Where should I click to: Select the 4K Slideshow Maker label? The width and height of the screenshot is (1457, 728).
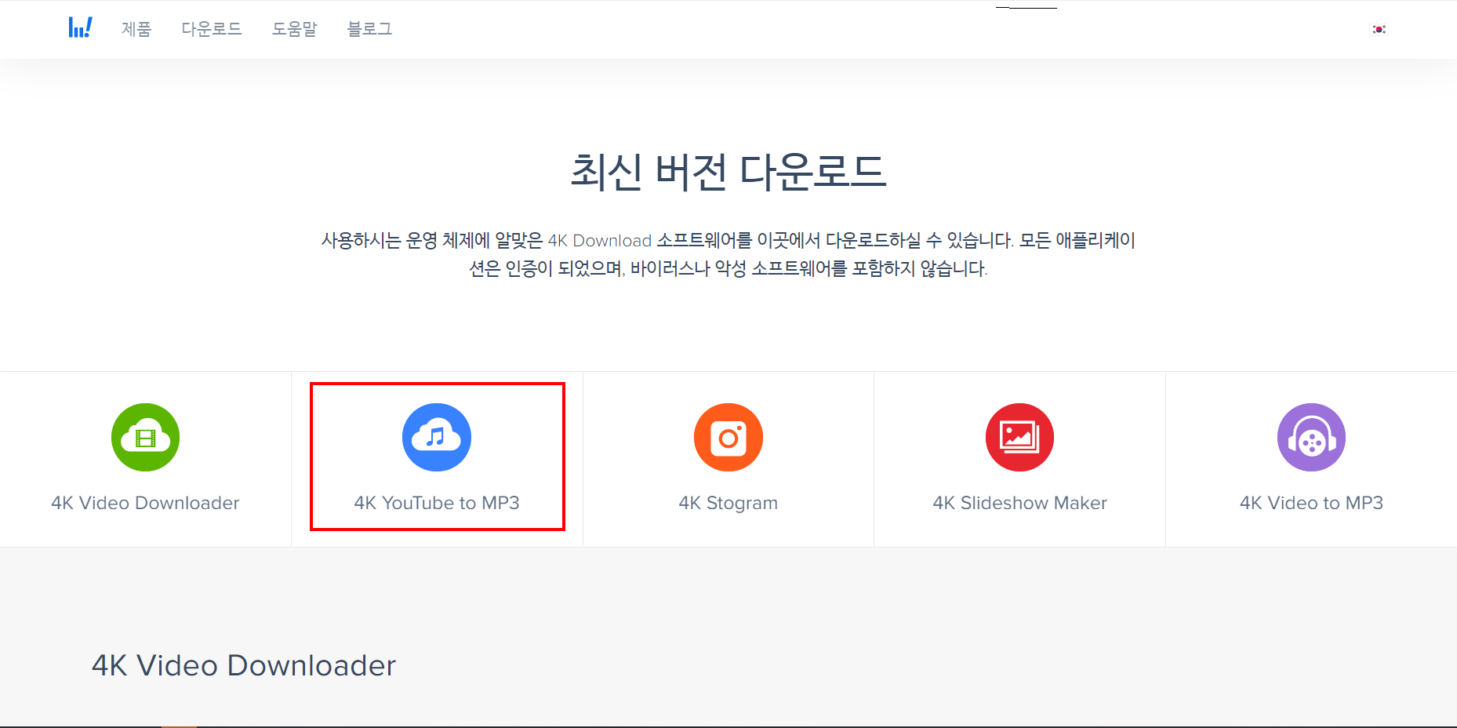1019,503
